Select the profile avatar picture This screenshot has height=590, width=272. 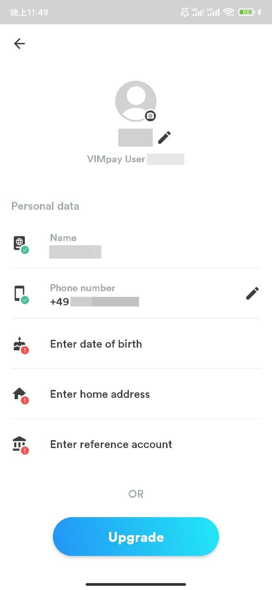[x=135, y=101]
